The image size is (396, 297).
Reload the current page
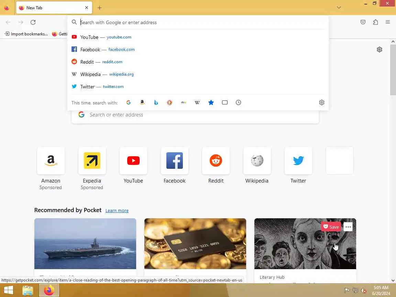click(x=33, y=22)
